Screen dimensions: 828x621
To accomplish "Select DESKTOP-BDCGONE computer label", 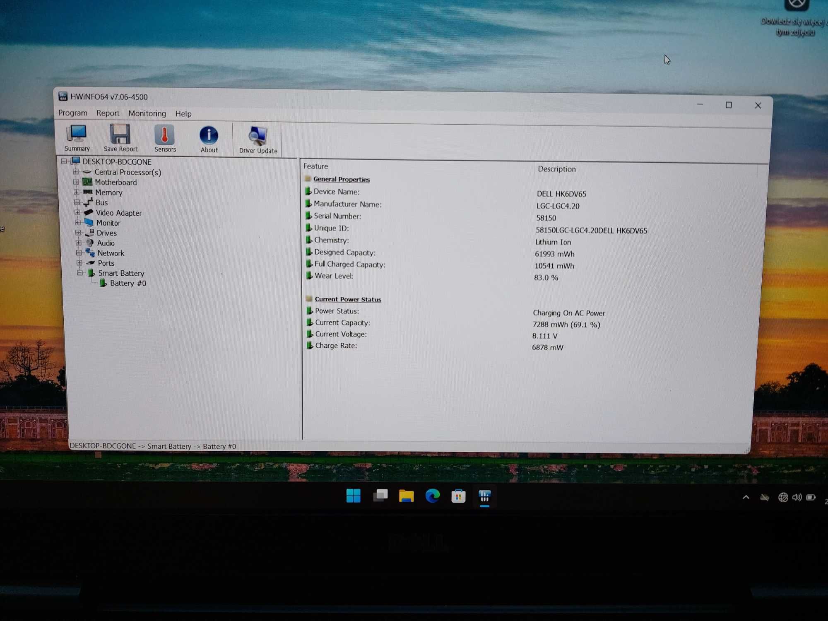I will pyautogui.click(x=117, y=161).
